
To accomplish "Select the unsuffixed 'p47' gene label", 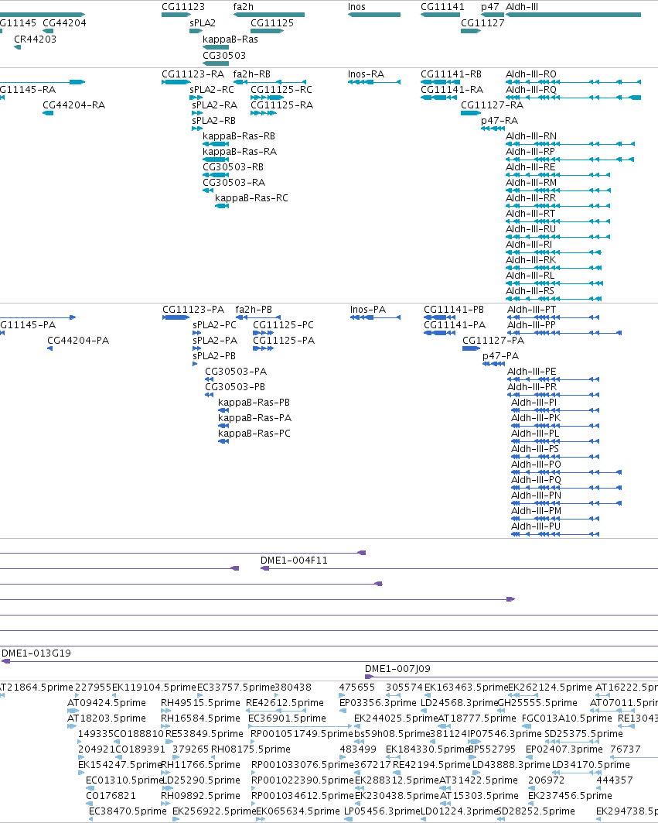I will click(489, 7).
